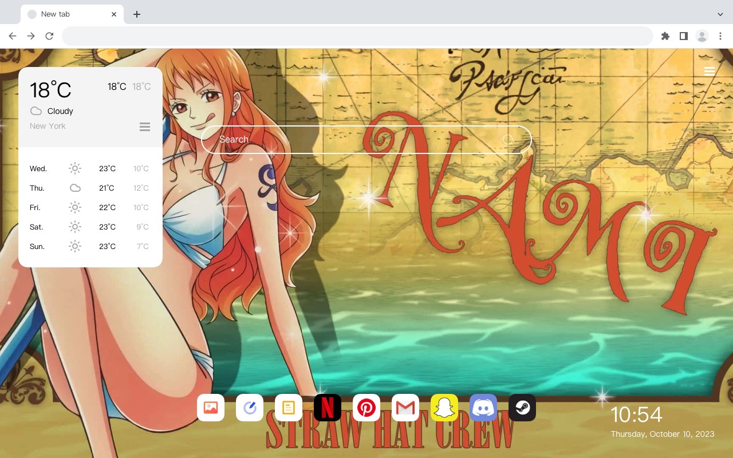Open the Chrome profile avatar
Image resolution: width=733 pixels, height=458 pixels.
point(702,36)
